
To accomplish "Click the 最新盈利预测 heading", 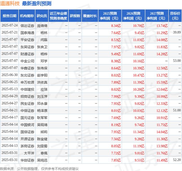I will tap(37, 3).
